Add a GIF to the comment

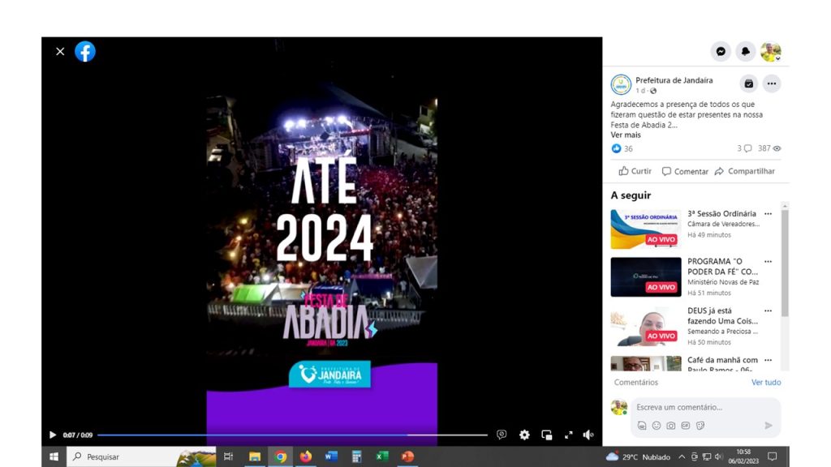point(686,426)
